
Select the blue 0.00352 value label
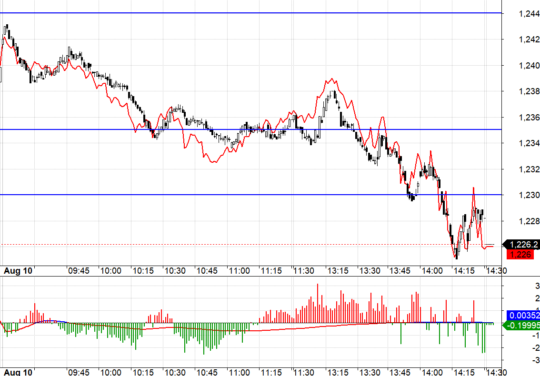pyautogui.click(x=524, y=315)
